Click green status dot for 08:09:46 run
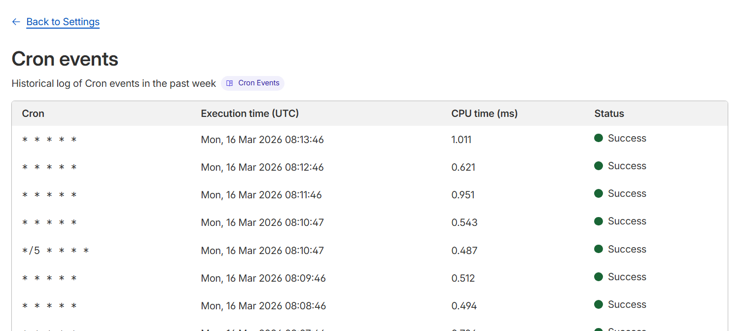744x331 pixels. 599,277
